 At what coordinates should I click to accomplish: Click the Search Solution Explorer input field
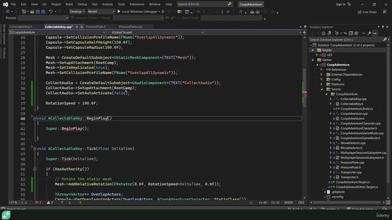tap(346, 39)
